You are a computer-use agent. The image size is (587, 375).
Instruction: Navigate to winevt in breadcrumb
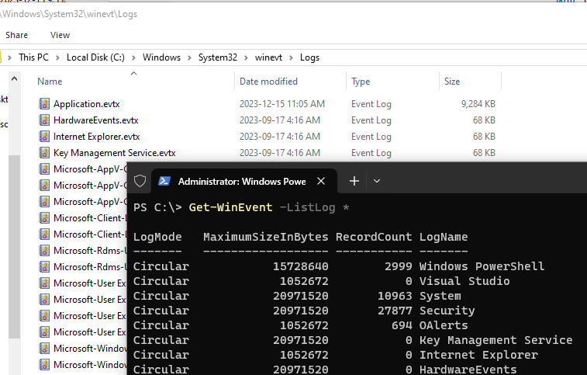tap(268, 57)
